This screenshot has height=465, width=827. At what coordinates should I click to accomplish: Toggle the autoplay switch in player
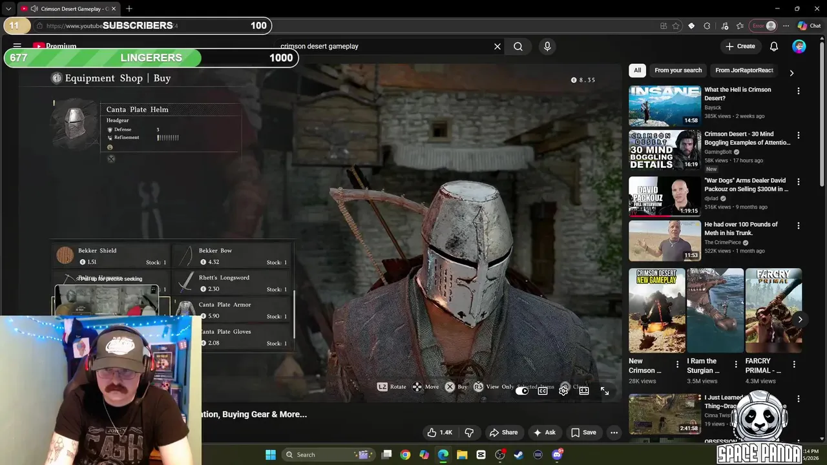(x=522, y=391)
